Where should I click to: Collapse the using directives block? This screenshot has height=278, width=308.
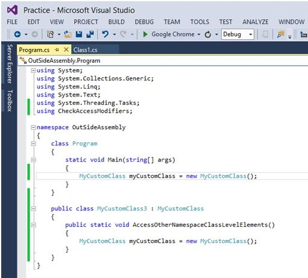tap(33, 71)
